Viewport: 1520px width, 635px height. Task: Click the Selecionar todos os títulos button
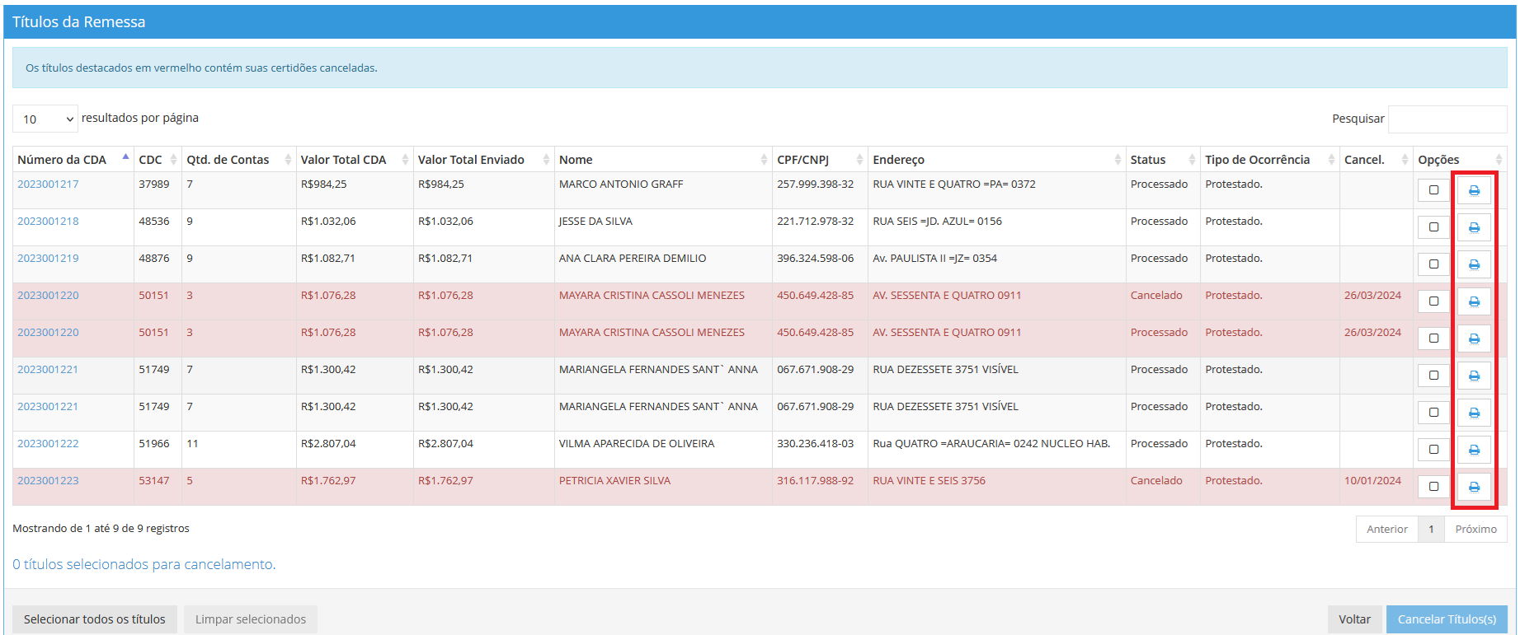[x=95, y=619]
